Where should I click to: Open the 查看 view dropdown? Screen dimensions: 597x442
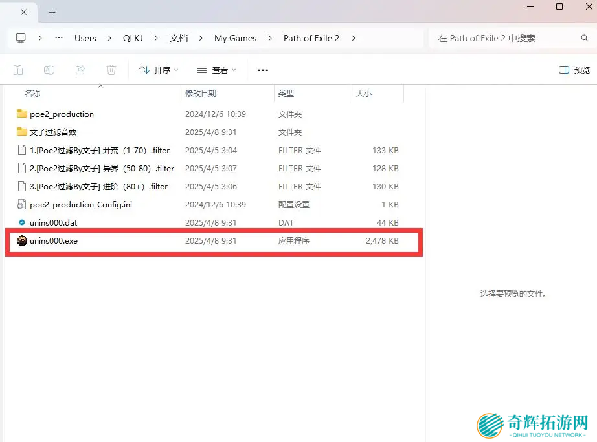pos(216,70)
